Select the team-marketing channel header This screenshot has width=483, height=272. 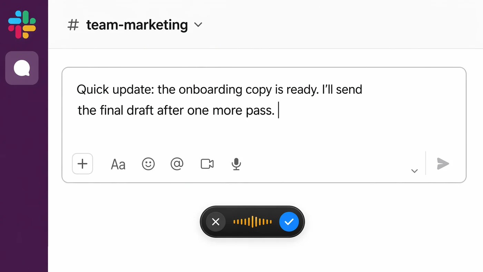[x=137, y=25]
